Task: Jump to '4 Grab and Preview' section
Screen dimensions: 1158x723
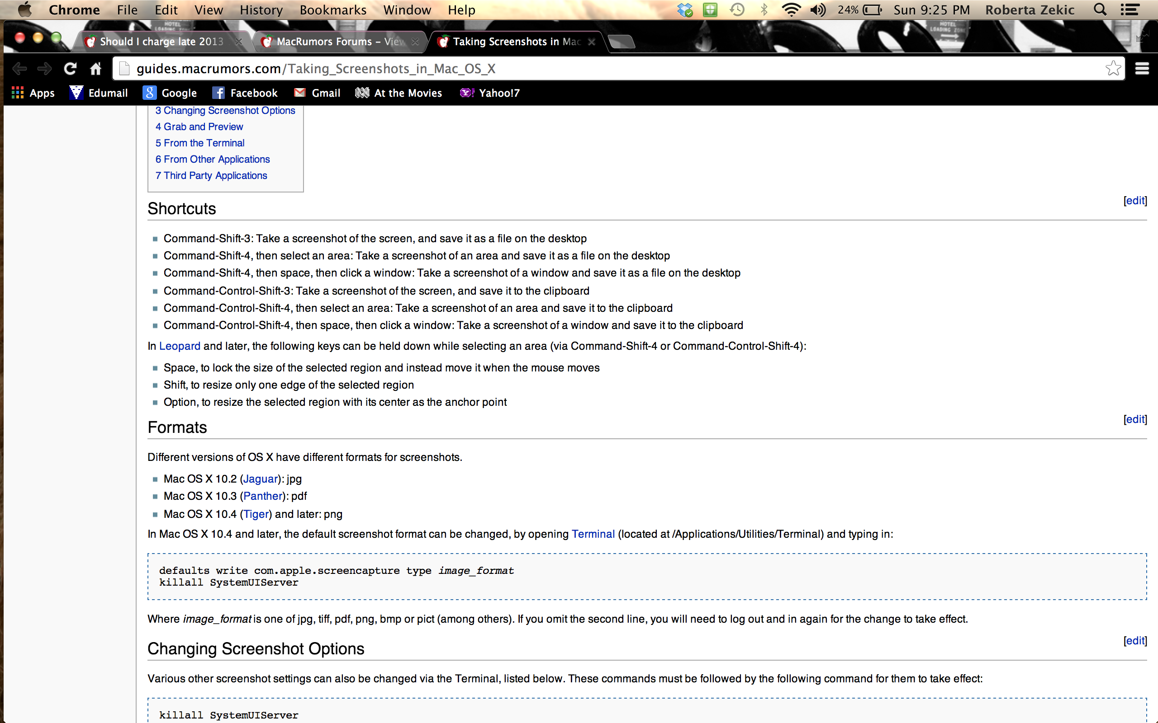Action: 199,127
